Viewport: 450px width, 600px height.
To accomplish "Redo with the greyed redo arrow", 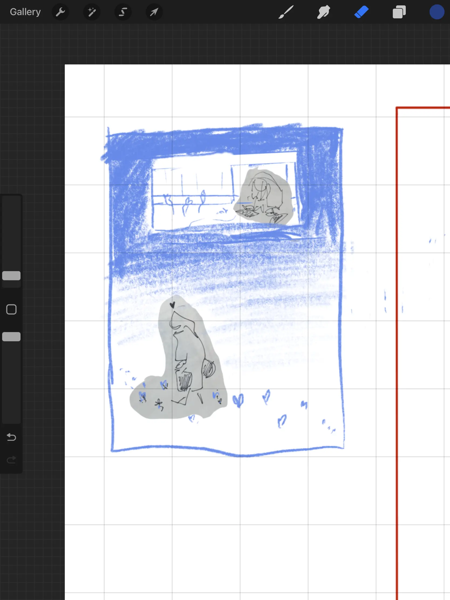I will point(11,460).
